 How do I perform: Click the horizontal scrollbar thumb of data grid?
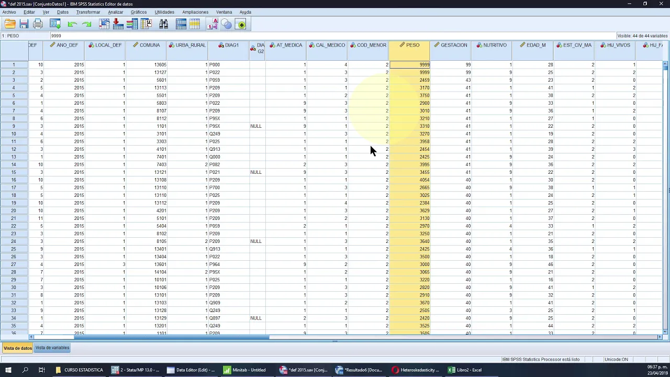(x=172, y=337)
